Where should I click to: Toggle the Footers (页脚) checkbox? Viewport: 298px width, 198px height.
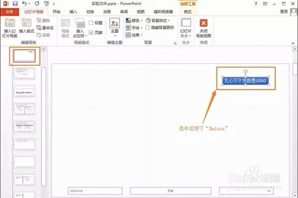pyautogui.click(x=91, y=32)
